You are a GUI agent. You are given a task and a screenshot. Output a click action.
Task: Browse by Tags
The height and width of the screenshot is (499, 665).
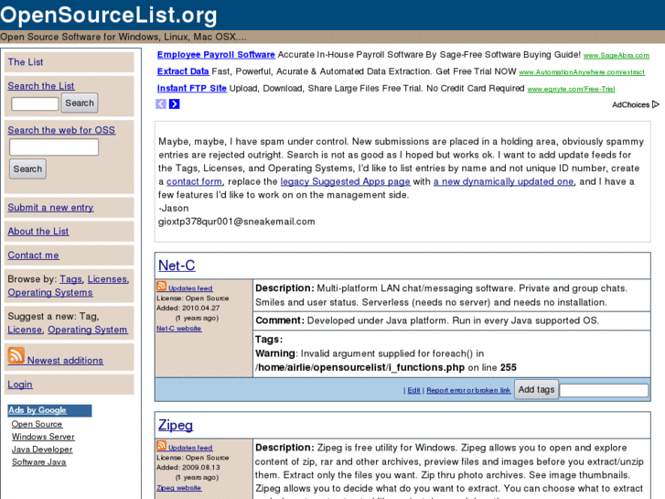click(70, 279)
